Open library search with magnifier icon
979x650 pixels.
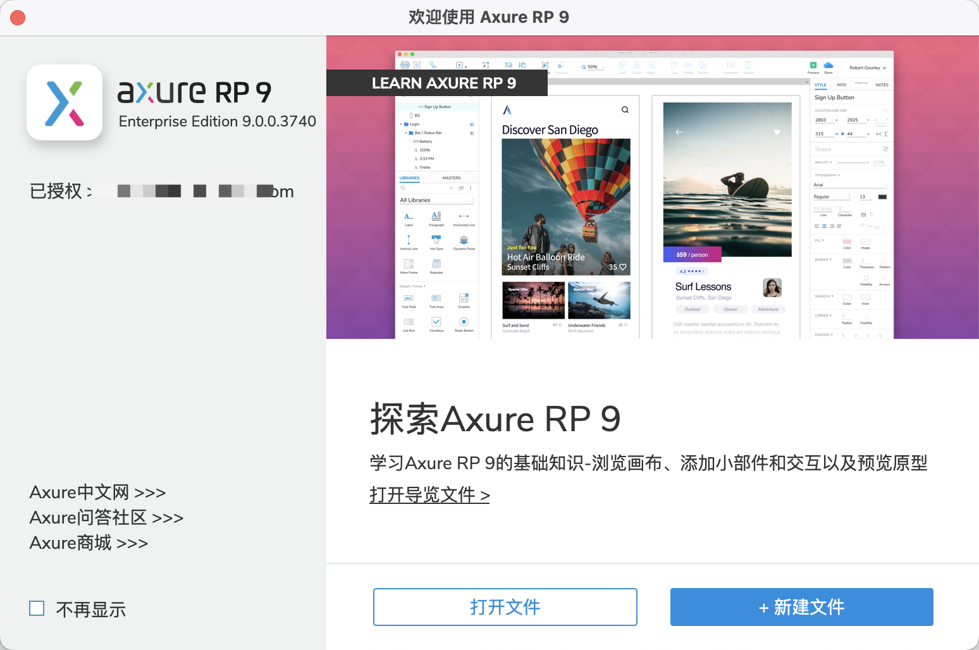click(x=403, y=188)
